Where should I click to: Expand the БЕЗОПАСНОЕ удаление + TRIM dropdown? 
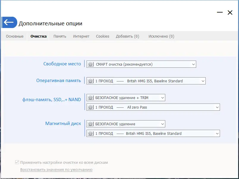click(162, 97)
